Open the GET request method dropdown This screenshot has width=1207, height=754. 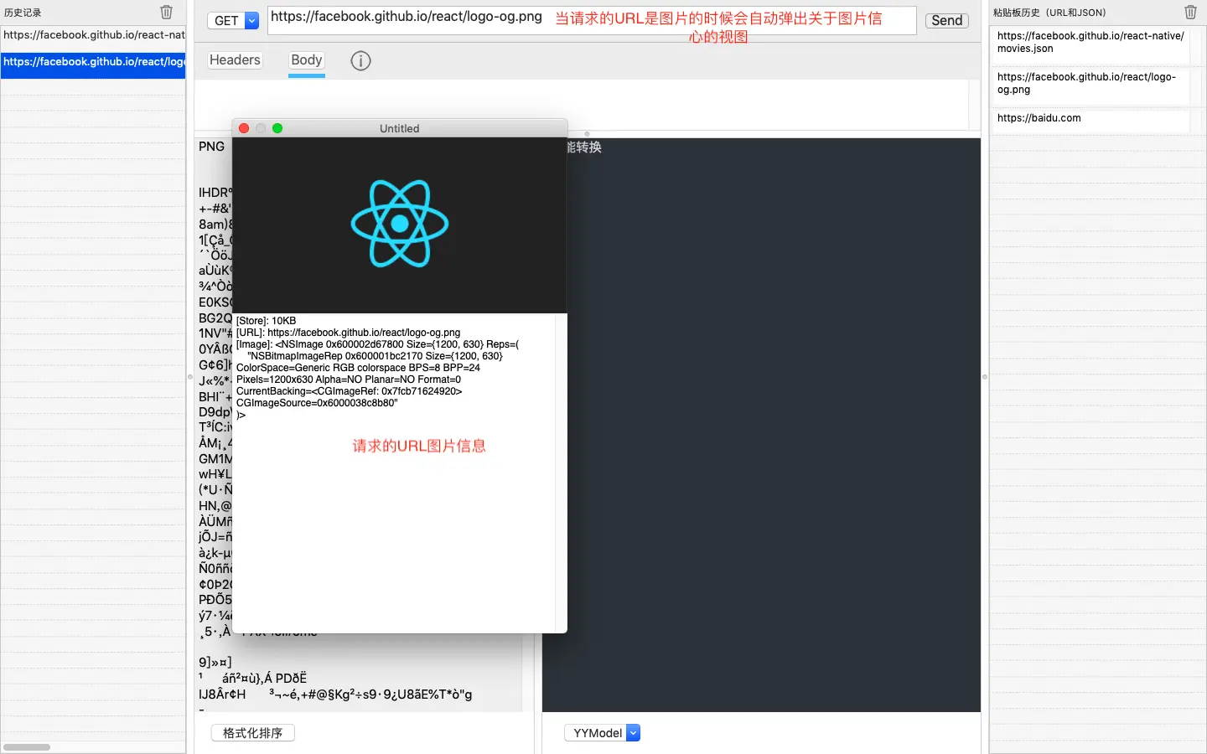(x=233, y=20)
